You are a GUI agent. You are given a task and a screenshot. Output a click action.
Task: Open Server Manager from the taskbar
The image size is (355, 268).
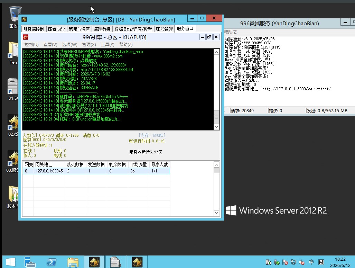click(30, 262)
